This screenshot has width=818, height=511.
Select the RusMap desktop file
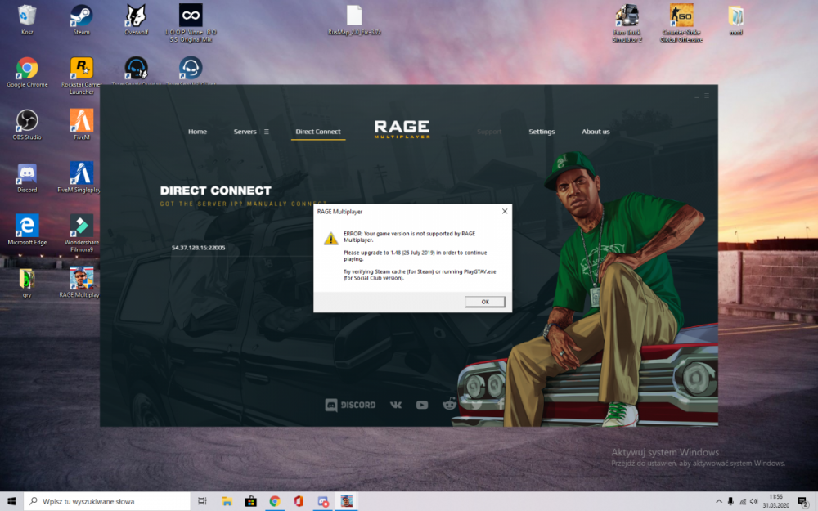[x=354, y=20]
